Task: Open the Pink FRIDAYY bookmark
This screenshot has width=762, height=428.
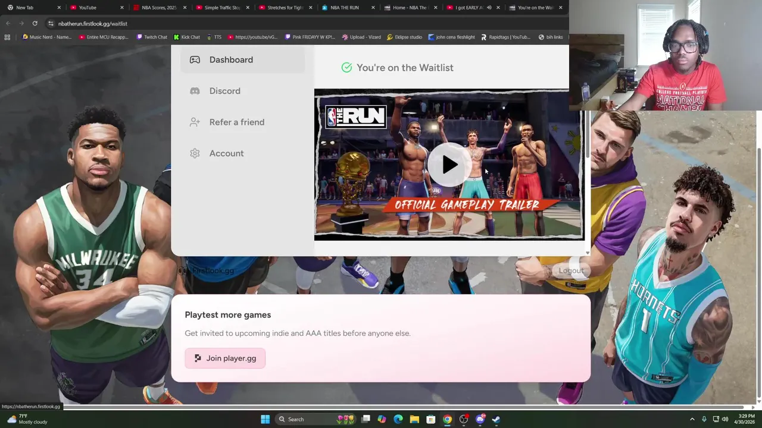Action: pos(310,37)
